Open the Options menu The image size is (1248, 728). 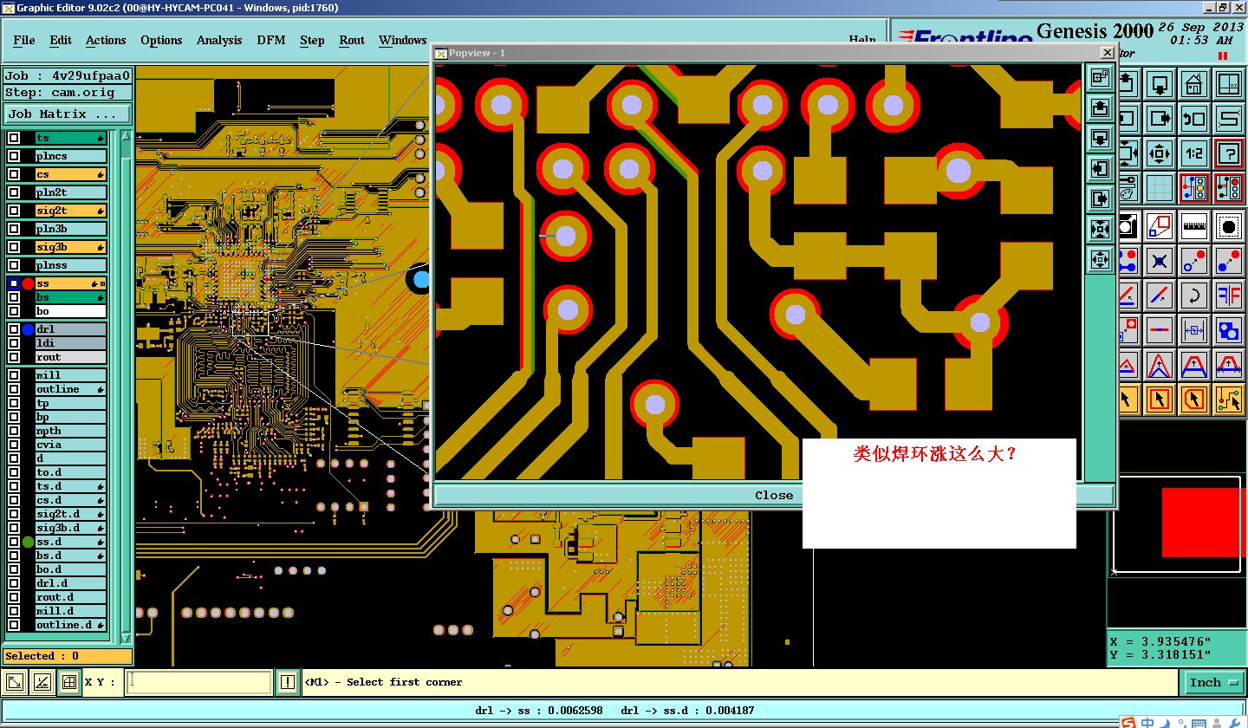pos(161,41)
